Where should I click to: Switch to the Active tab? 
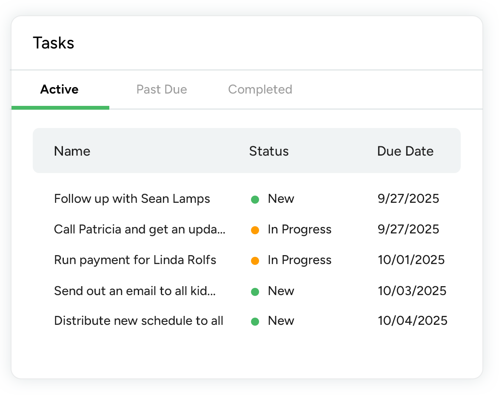pyautogui.click(x=60, y=90)
